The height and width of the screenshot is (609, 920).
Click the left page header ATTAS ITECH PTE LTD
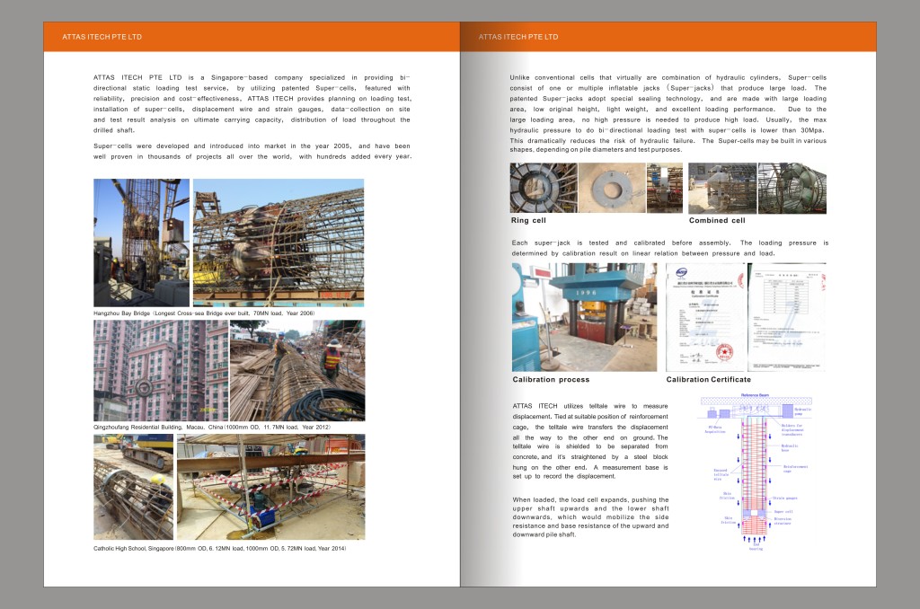coord(102,37)
